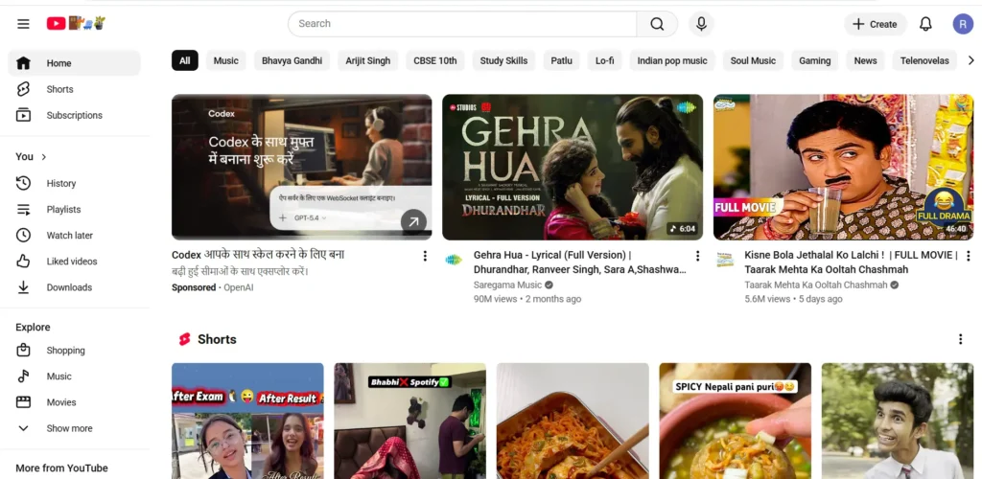Image resolution: width=982 pixels, height=479 pixels.
Task: Select the Telenovelas chip
Action: tap(924, 60)
